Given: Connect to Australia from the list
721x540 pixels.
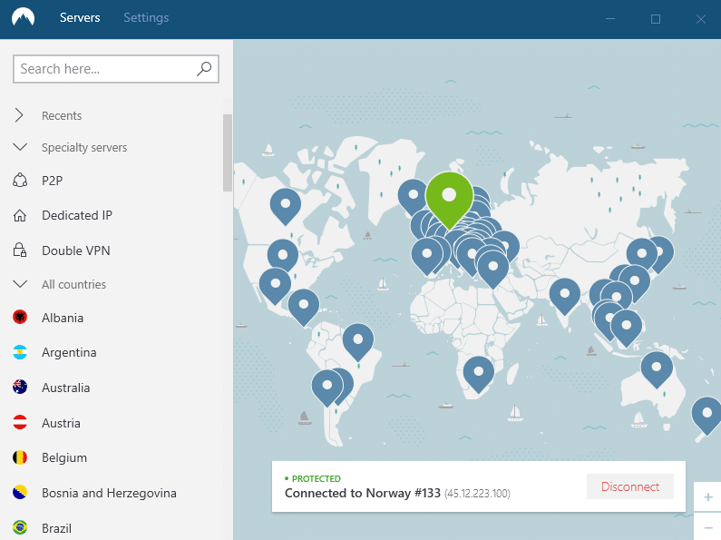Looking at the screenshot, I should click(66, 388).
